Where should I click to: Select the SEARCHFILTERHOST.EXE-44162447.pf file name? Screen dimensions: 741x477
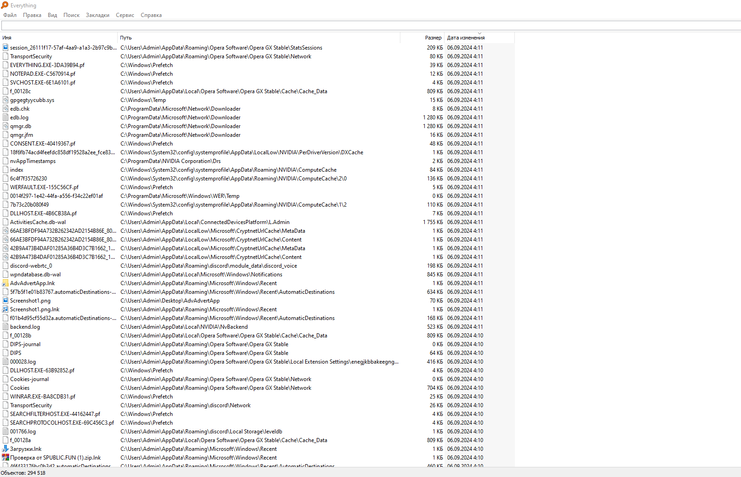[55, 414]
